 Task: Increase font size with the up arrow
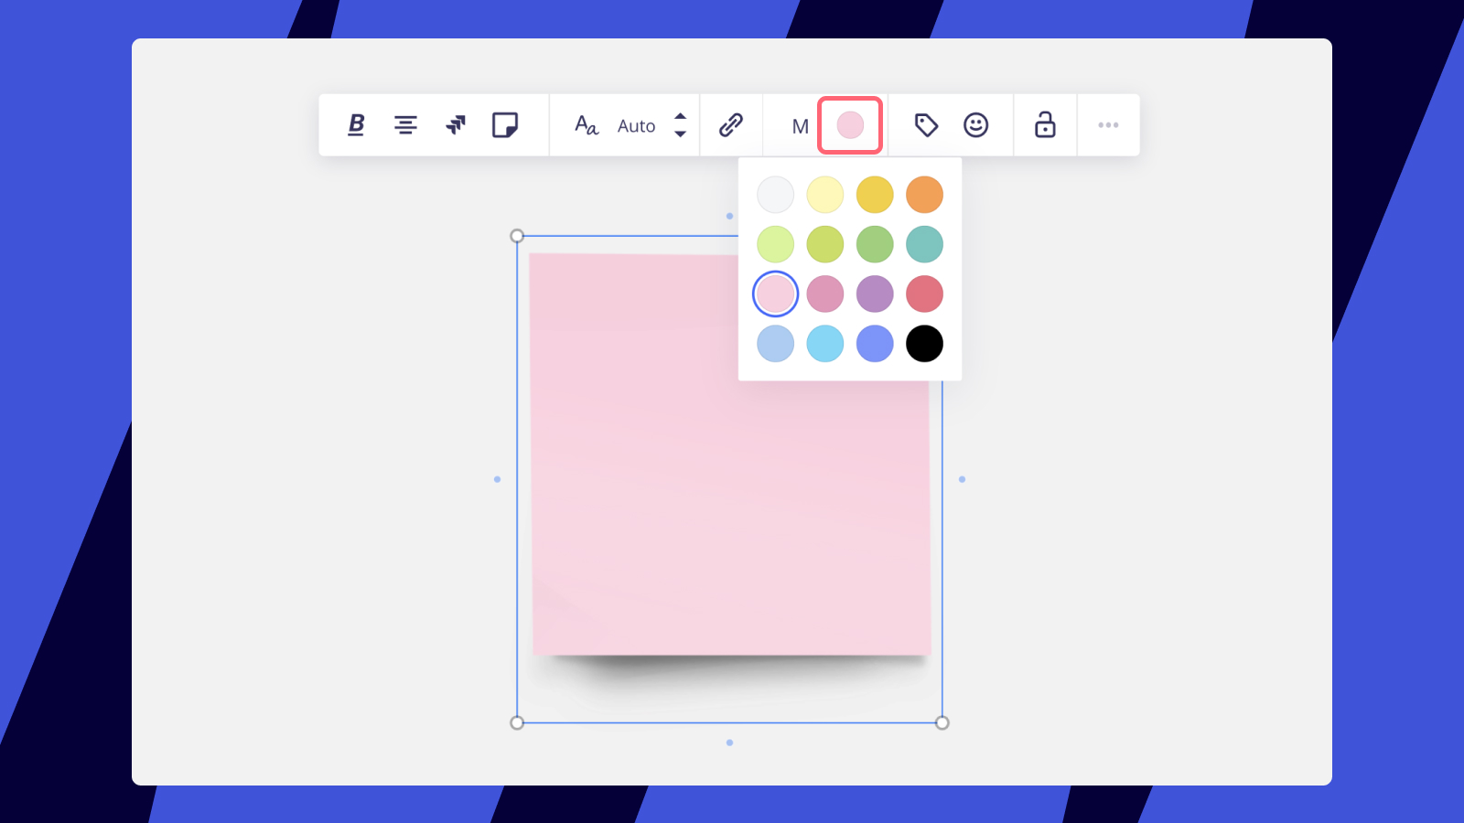(680, 116)
